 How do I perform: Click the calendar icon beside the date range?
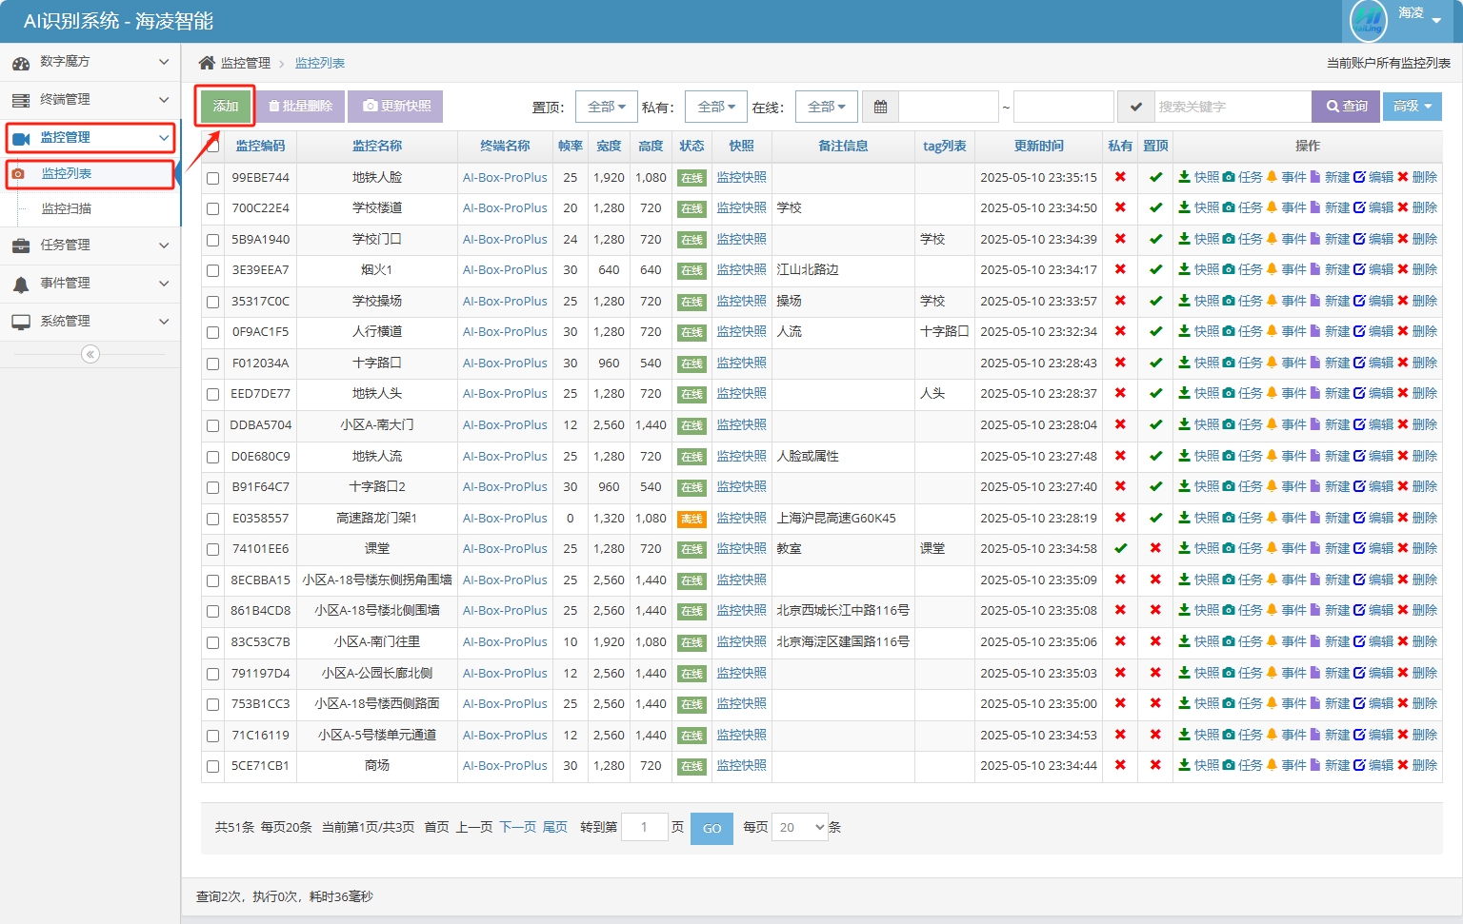click(880, 107)
